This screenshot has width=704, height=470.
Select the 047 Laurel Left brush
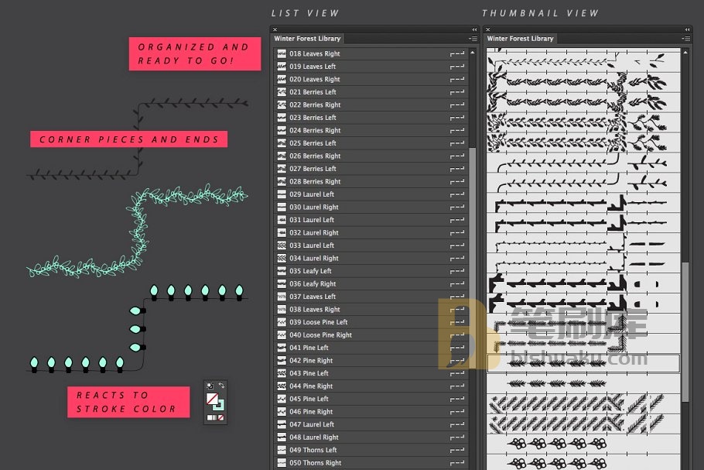pos(371,425)
